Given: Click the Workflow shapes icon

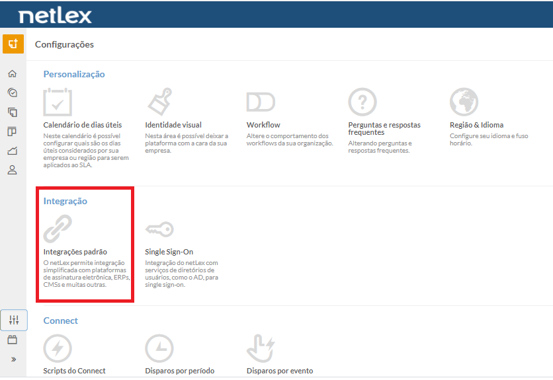Looking at the screenshot, I should click(261, 102).
